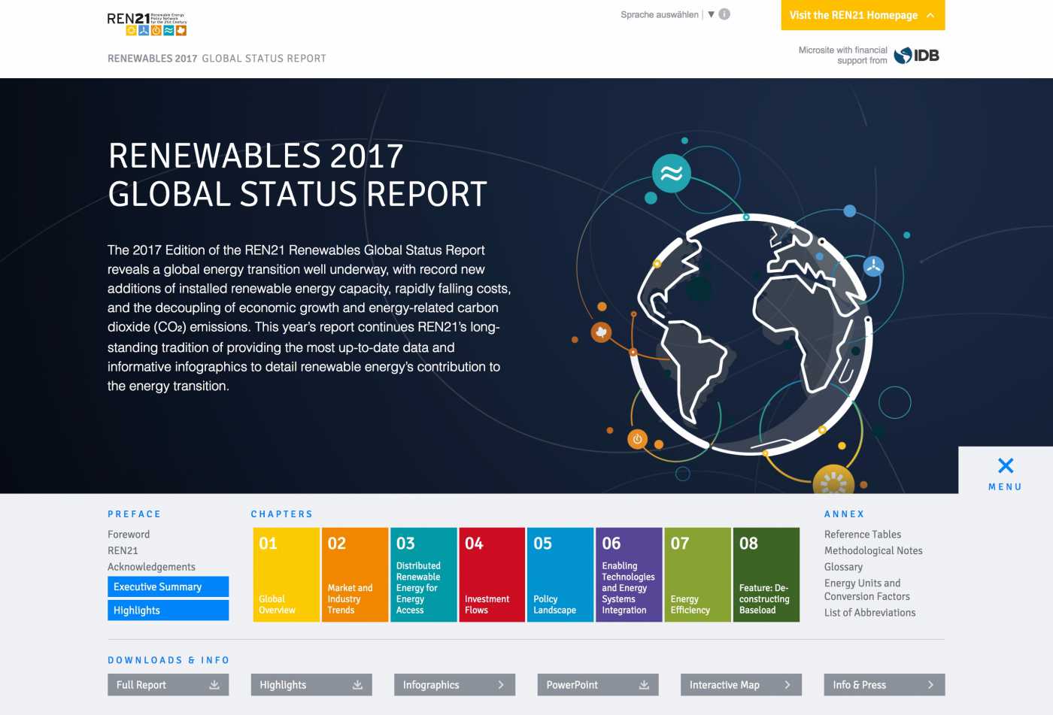This screenshot has height=715, width=1053.
Task: Click the orange power icon below globe
Action: pyautogui.click(x=637, y=439)
